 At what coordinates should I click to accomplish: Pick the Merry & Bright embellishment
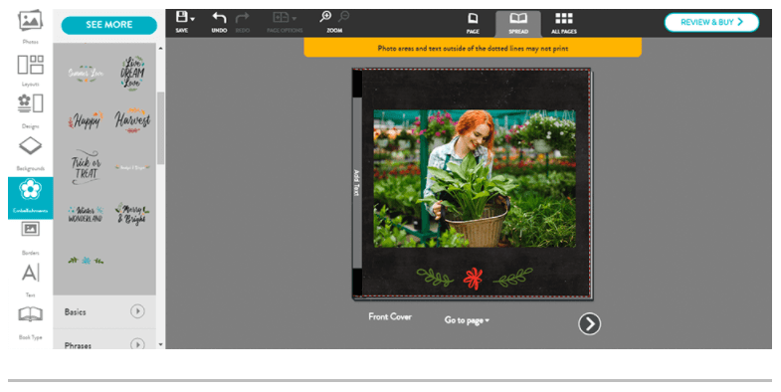[132, 214]
